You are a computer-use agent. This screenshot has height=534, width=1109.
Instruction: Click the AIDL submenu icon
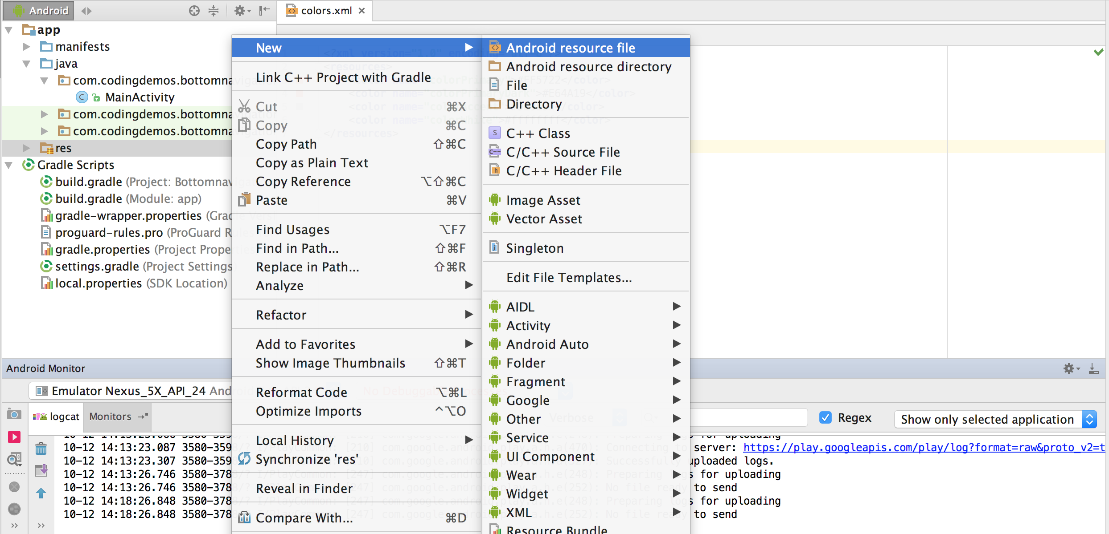point(495,307)
